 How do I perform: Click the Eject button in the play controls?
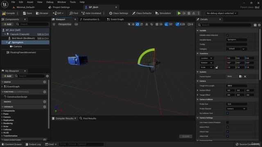[194, 13]
